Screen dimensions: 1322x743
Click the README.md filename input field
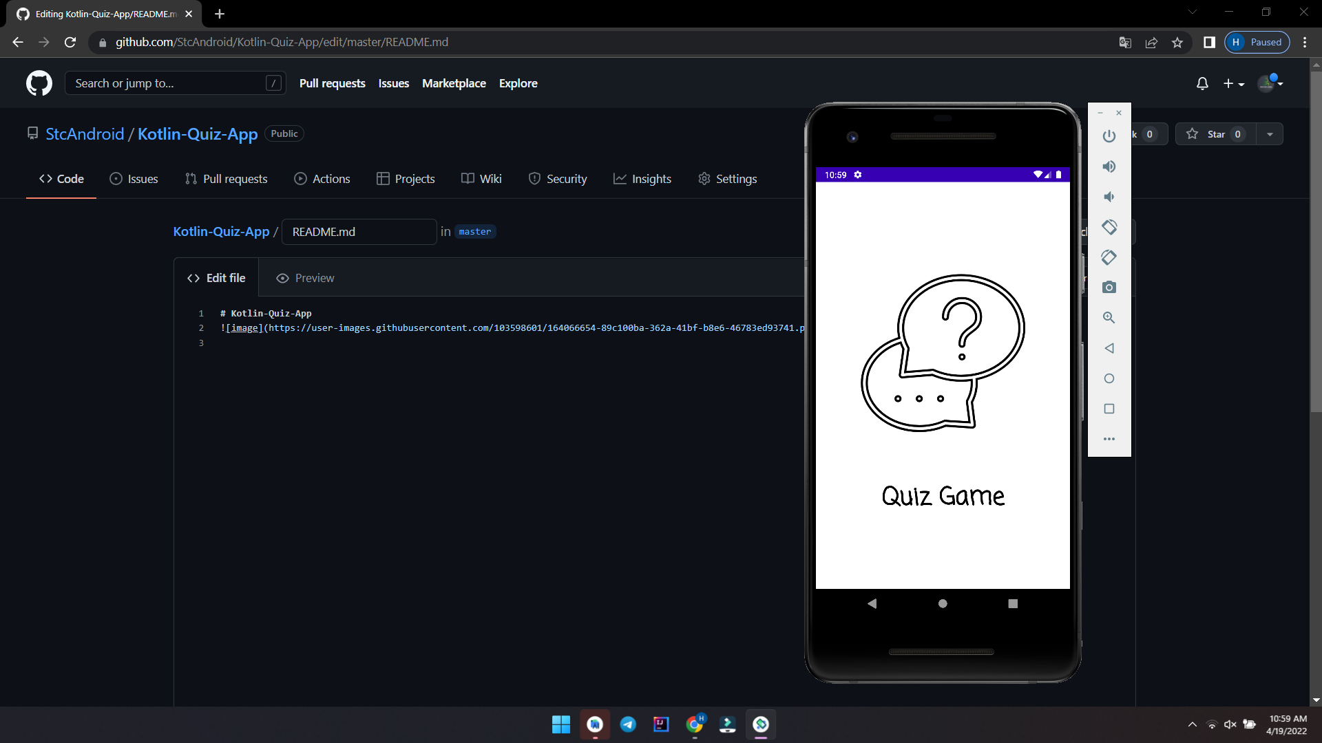coord(359,232)
